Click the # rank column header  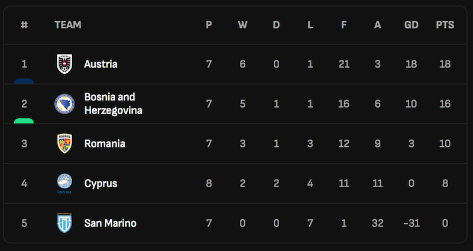click(24, 25)
